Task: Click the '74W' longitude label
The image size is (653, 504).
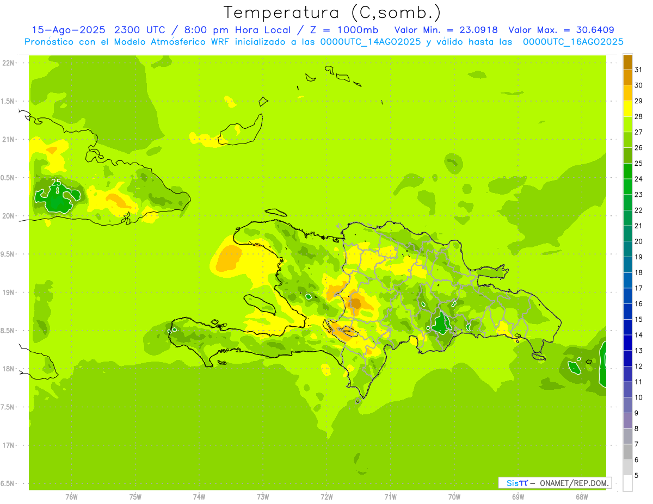Action: pos(199,497)
